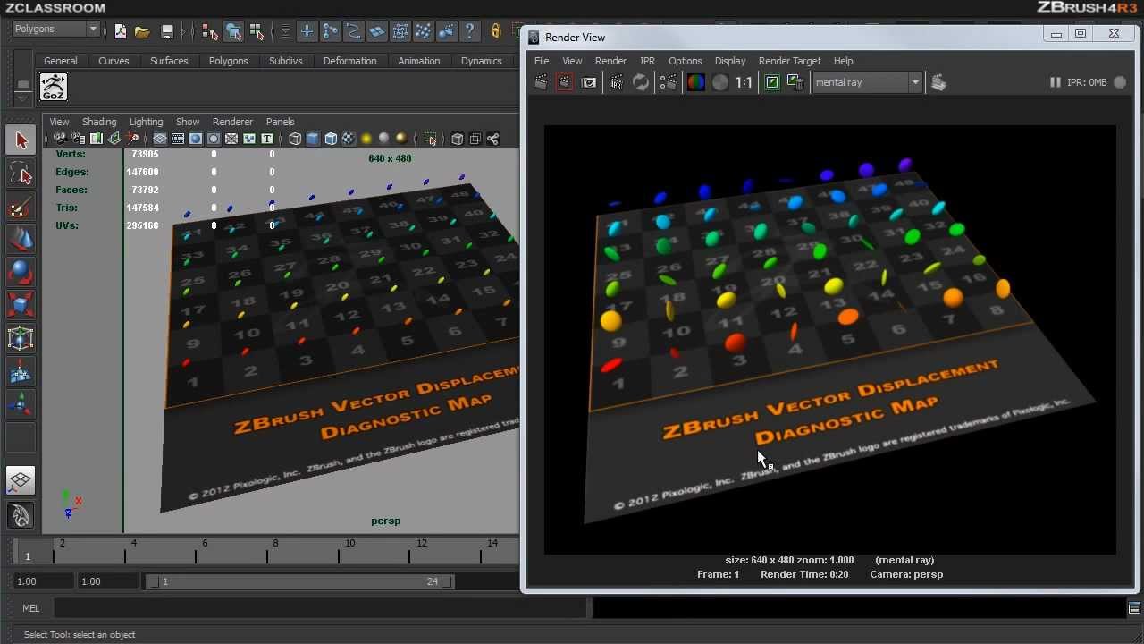Image resolution: width=1144 pixels, height=644 pixels.
Task: Select the arrow Select tool in toolbox
Action: (x=21, y=140)
